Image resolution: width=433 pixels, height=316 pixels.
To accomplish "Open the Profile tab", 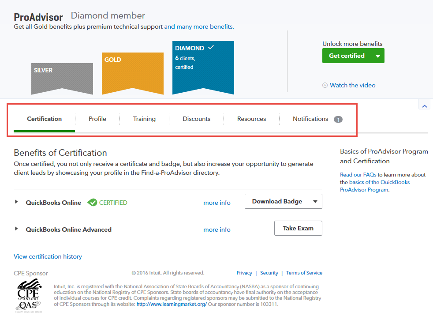I will coord(97,119).
